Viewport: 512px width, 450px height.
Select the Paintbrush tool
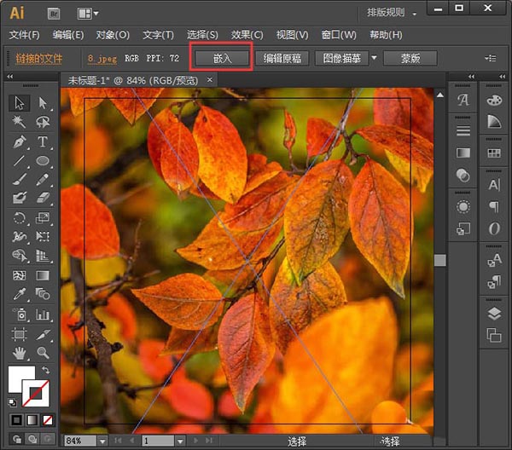(x=20, y=179)
